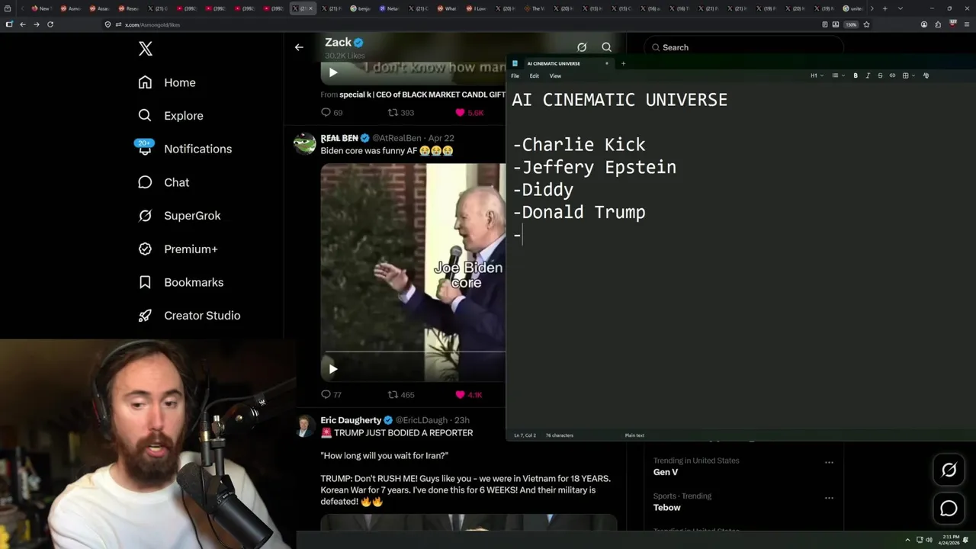Play the Joe Biden core video
Image resolution: width=976 pixels, height=549 pixels.
point(333,369)
